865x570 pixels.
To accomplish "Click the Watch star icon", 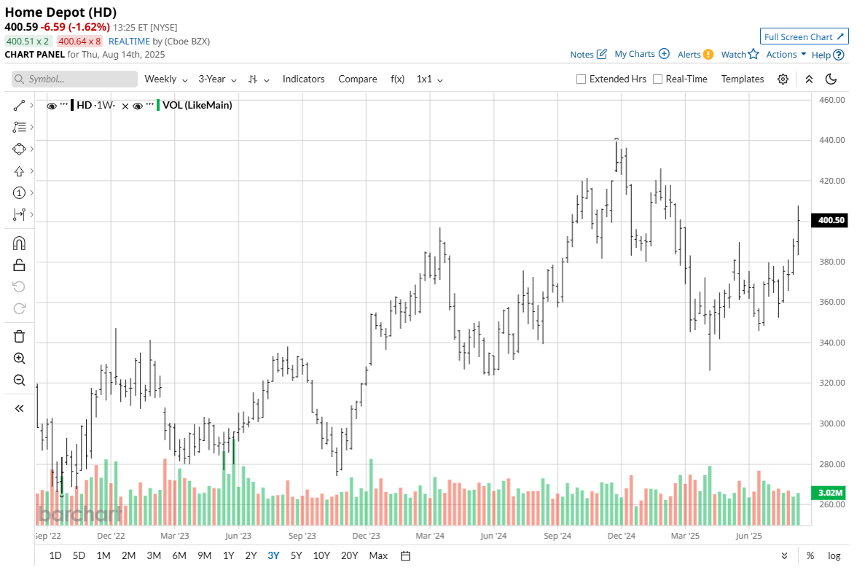I will 754,54.
